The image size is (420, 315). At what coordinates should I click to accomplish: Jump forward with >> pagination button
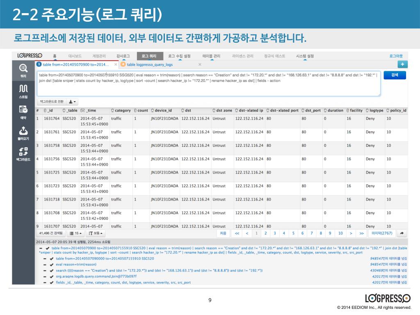362,233
